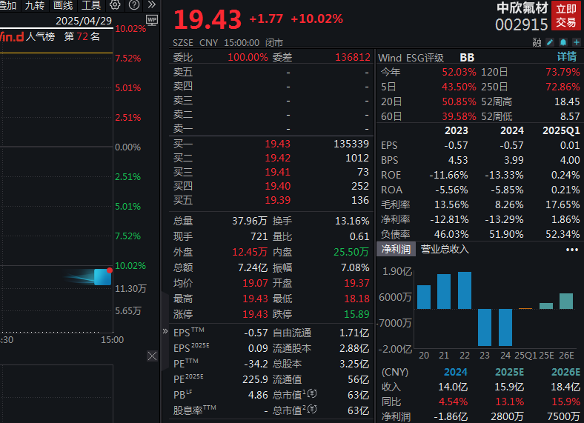
Task: Click the Wind ESG评级 BB rating
Action: tap(426, 58)
